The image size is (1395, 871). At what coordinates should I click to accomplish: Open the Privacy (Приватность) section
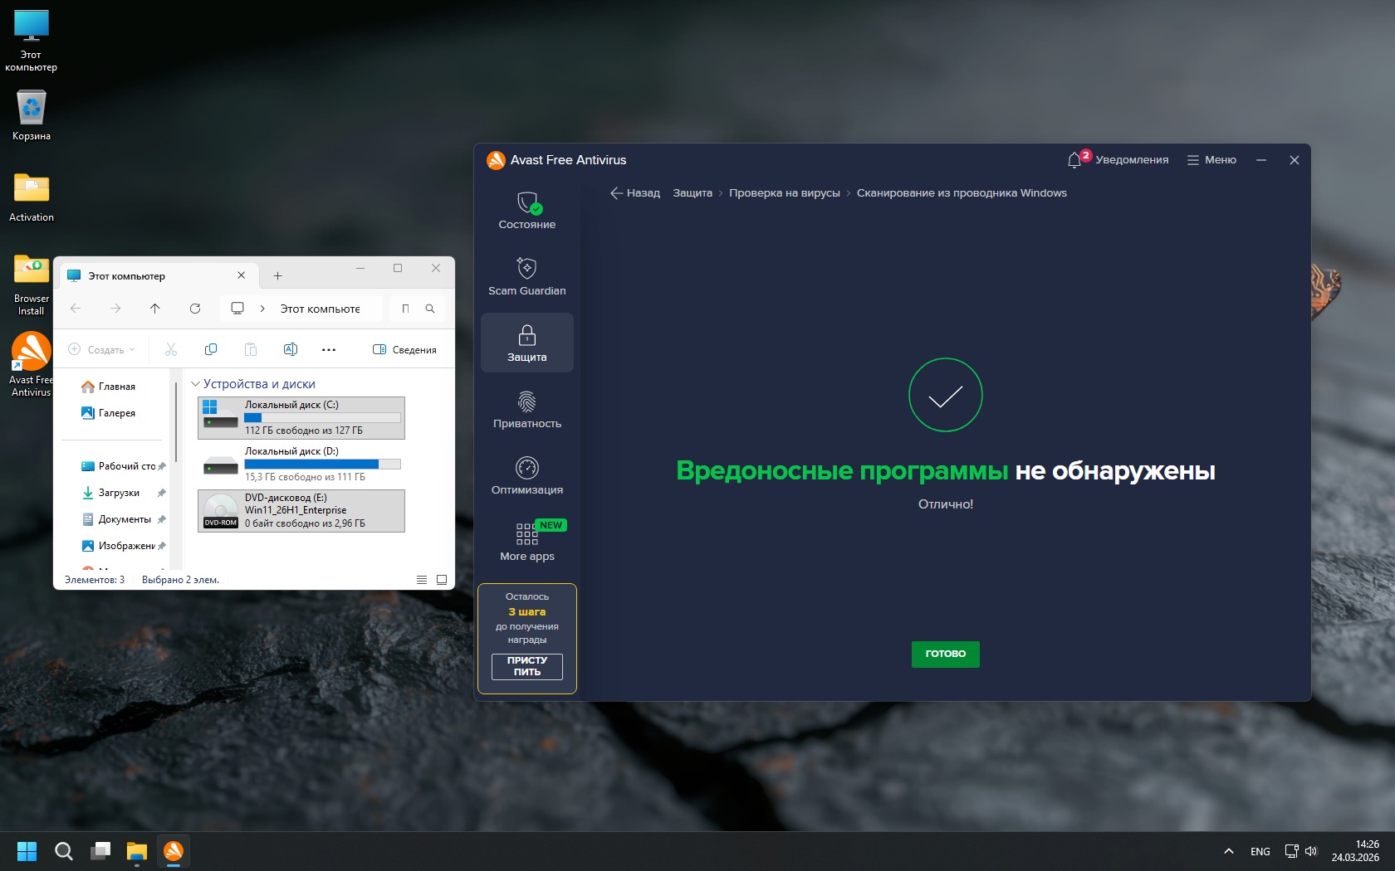tap(526, 409)
